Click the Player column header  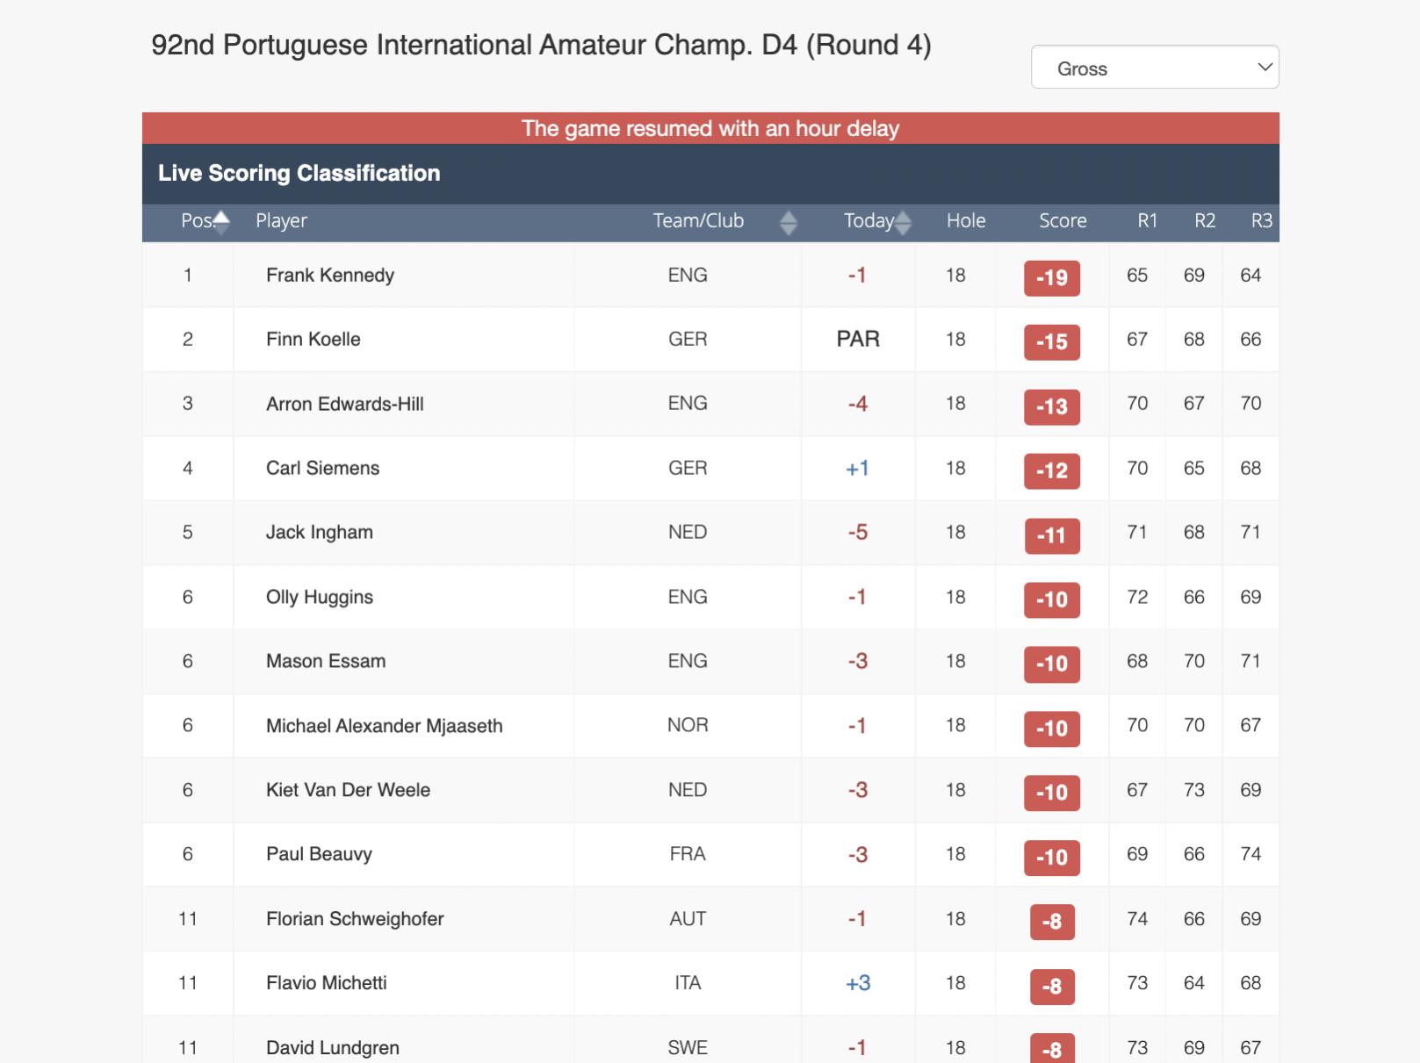[281, 221]
